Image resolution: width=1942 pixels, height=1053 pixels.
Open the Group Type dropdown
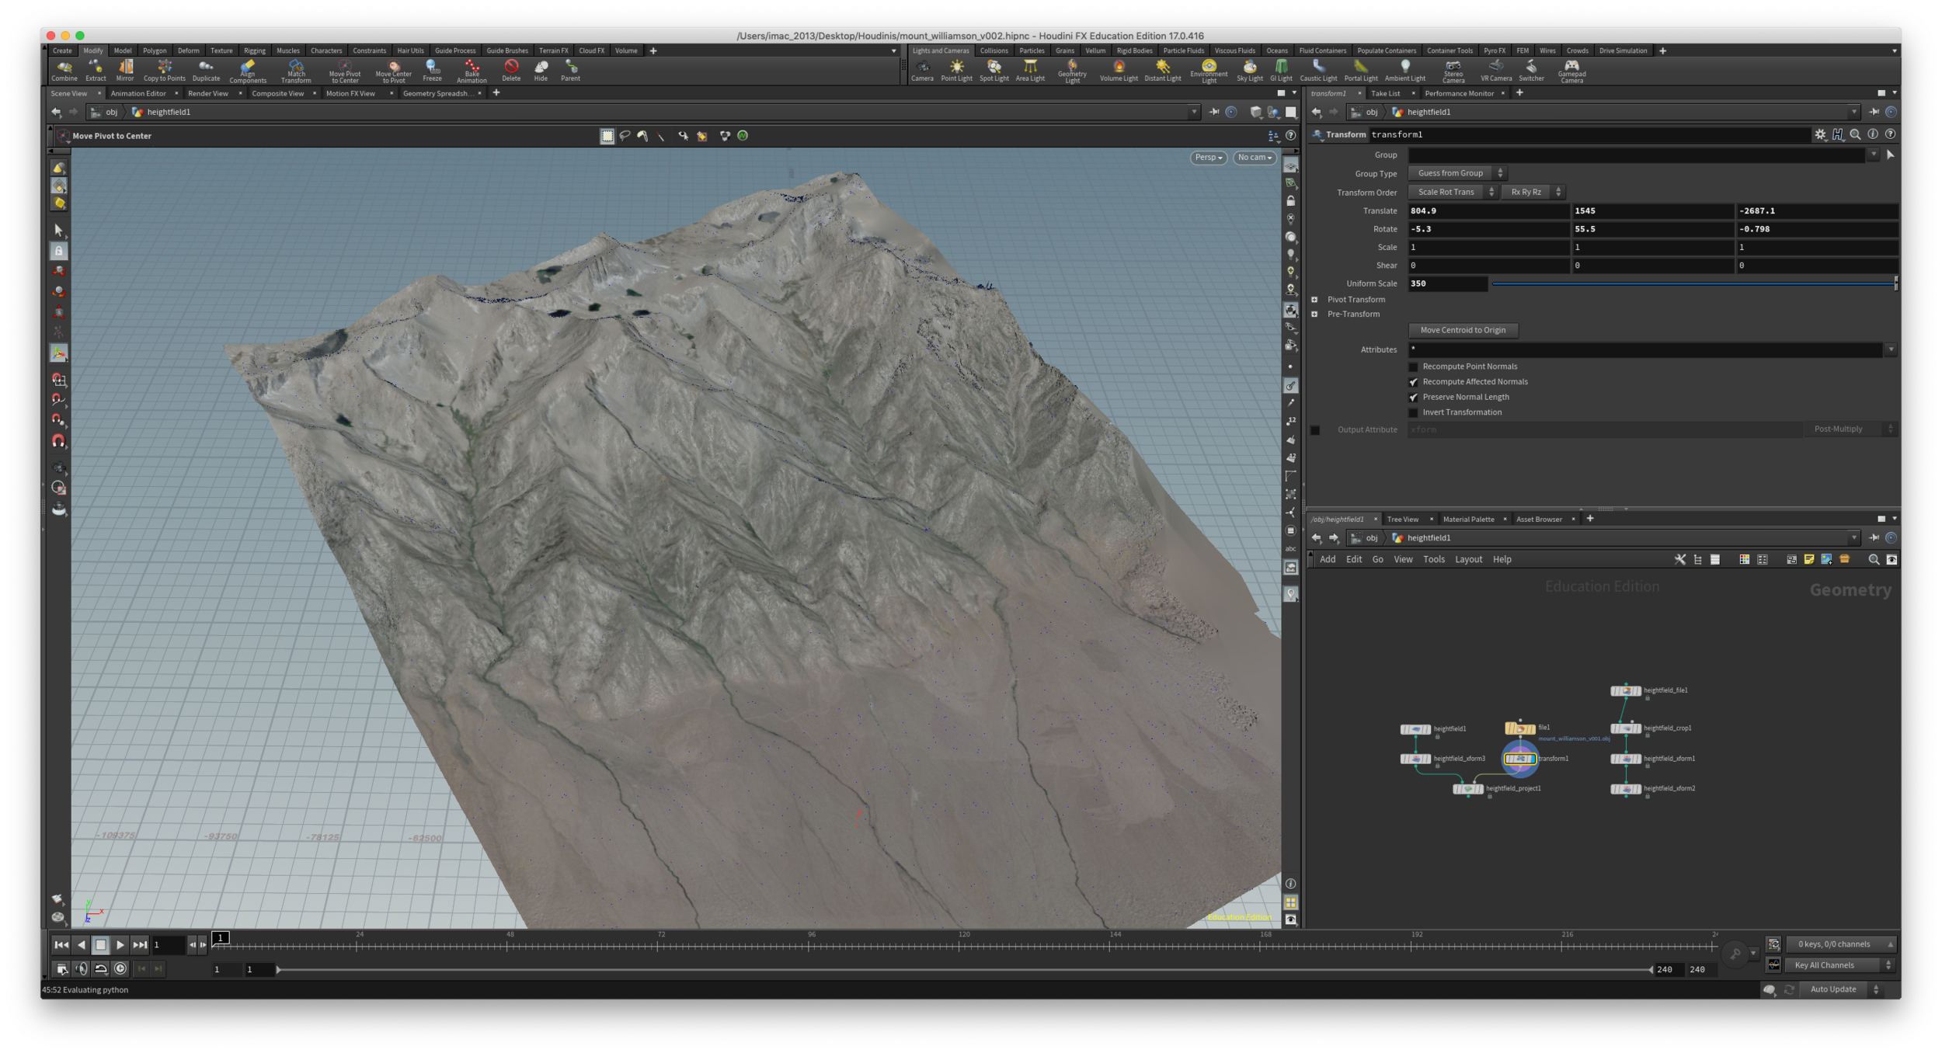coord(1458,173)
